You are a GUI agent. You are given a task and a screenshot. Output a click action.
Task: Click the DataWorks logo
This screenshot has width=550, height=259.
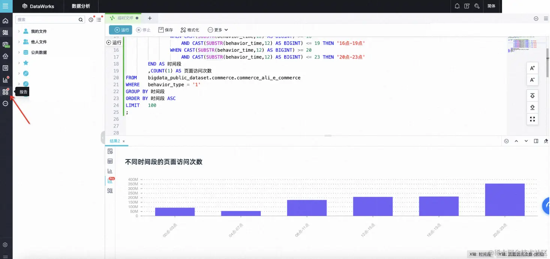(x=38, y=6)
